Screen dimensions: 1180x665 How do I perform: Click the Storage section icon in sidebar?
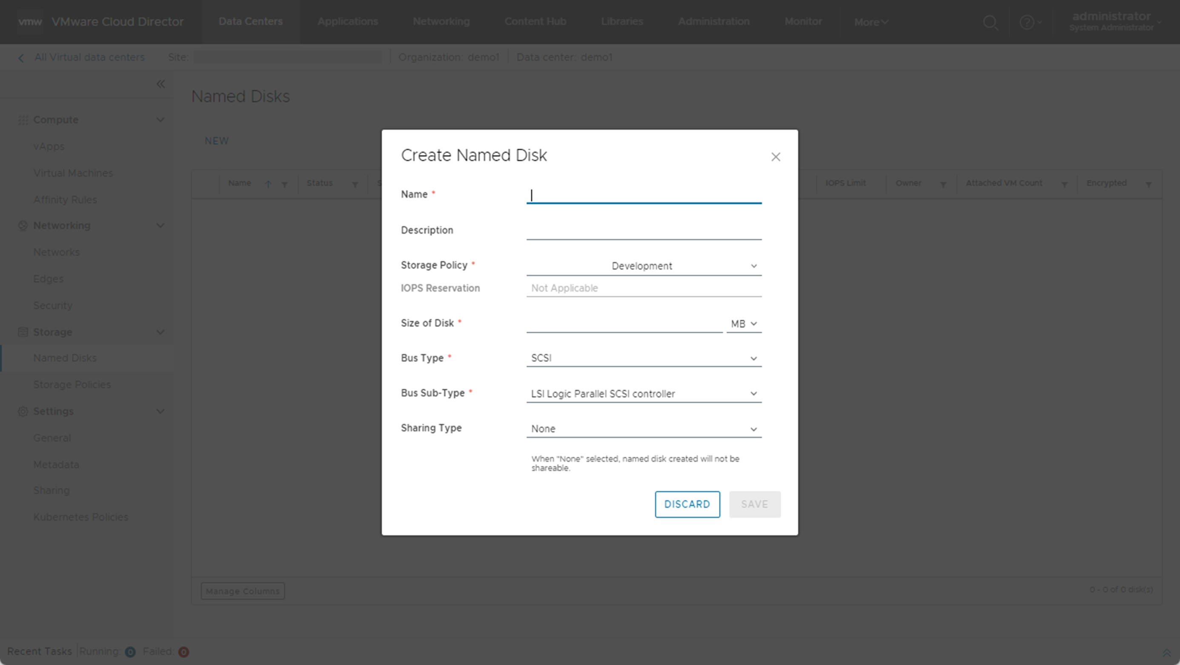tap(23, 332)
